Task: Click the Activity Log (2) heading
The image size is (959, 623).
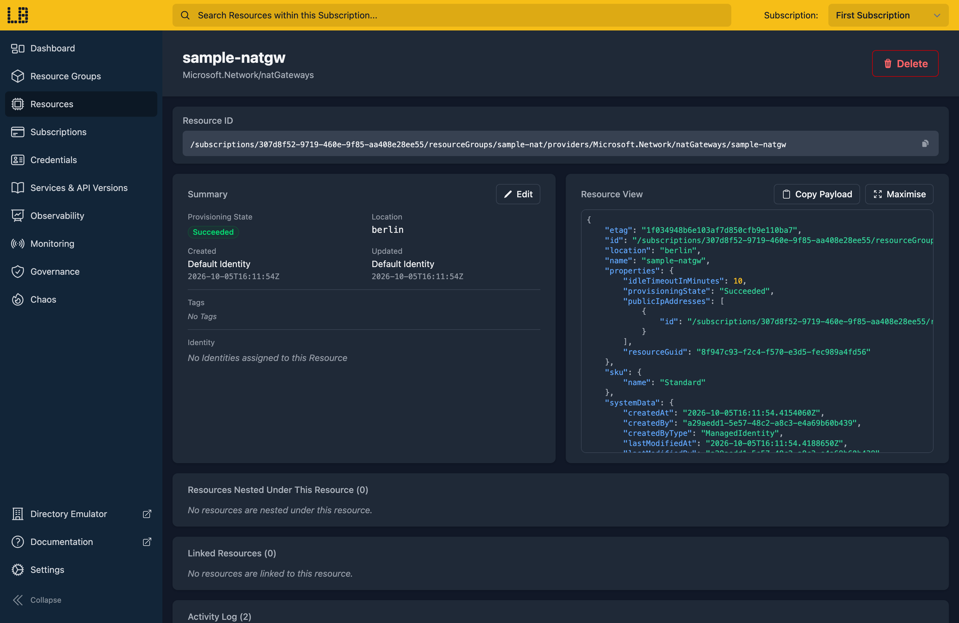Action: [219, 617]
